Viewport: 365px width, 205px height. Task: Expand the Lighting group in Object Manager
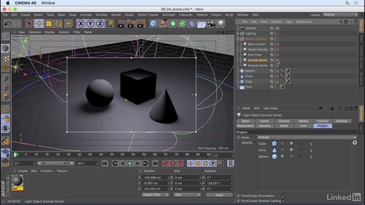pos(238,34)
